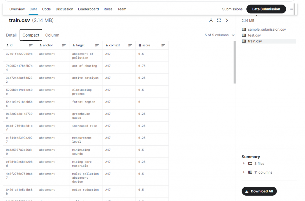Select the 'act of abating' target cell
The image size is (305, 201).
86,67
